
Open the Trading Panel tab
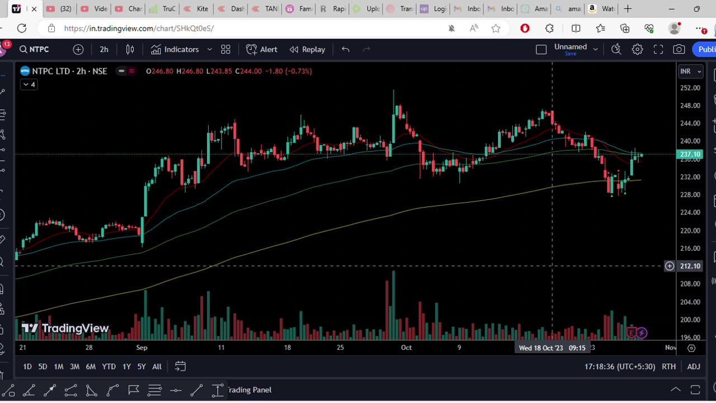point(249,390)
